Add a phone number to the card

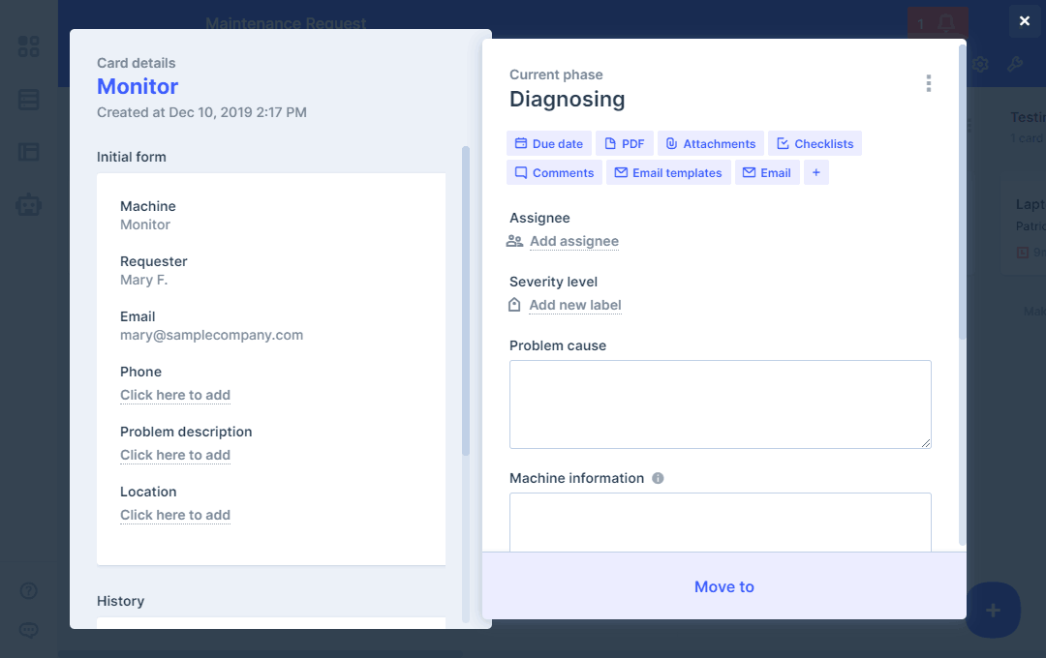point(175,395)
